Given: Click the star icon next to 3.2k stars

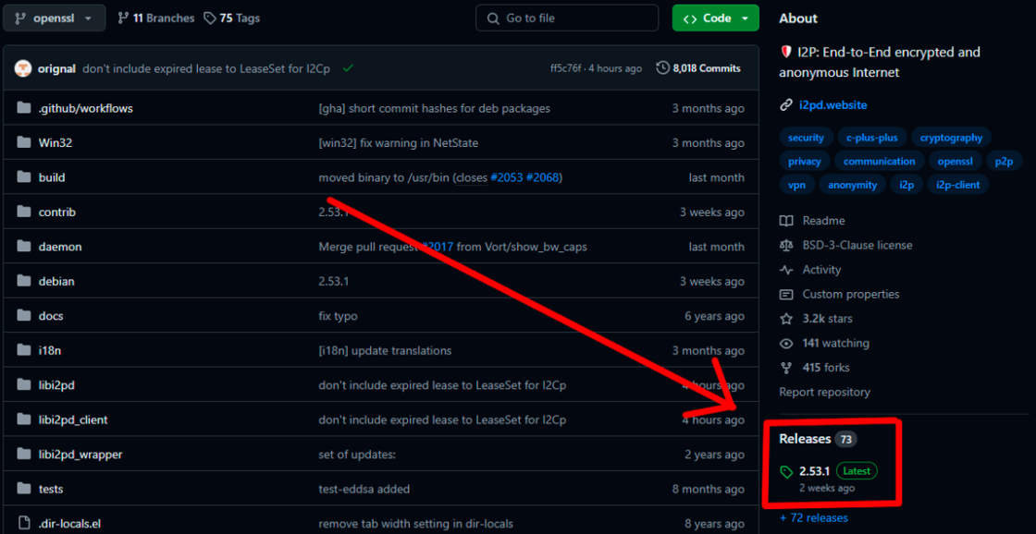Looking at the screenshot, I should (786, 319).
